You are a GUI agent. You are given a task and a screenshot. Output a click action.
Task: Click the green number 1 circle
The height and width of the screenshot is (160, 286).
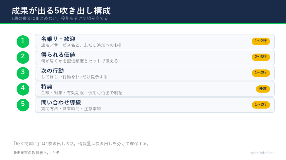[23, 42]
